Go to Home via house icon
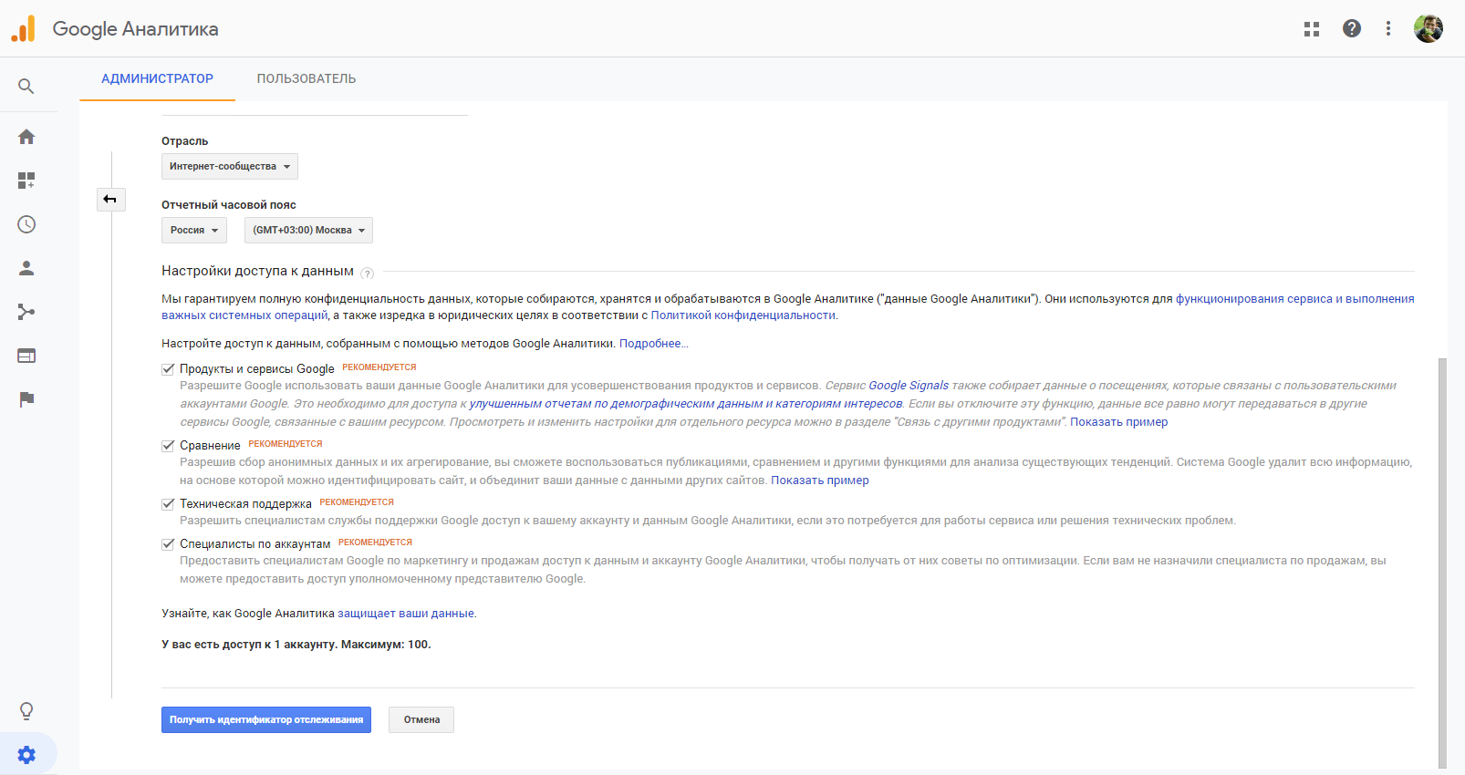This screenshot has height=775, width=1465. pyautogui.click(x=26, y=137)
